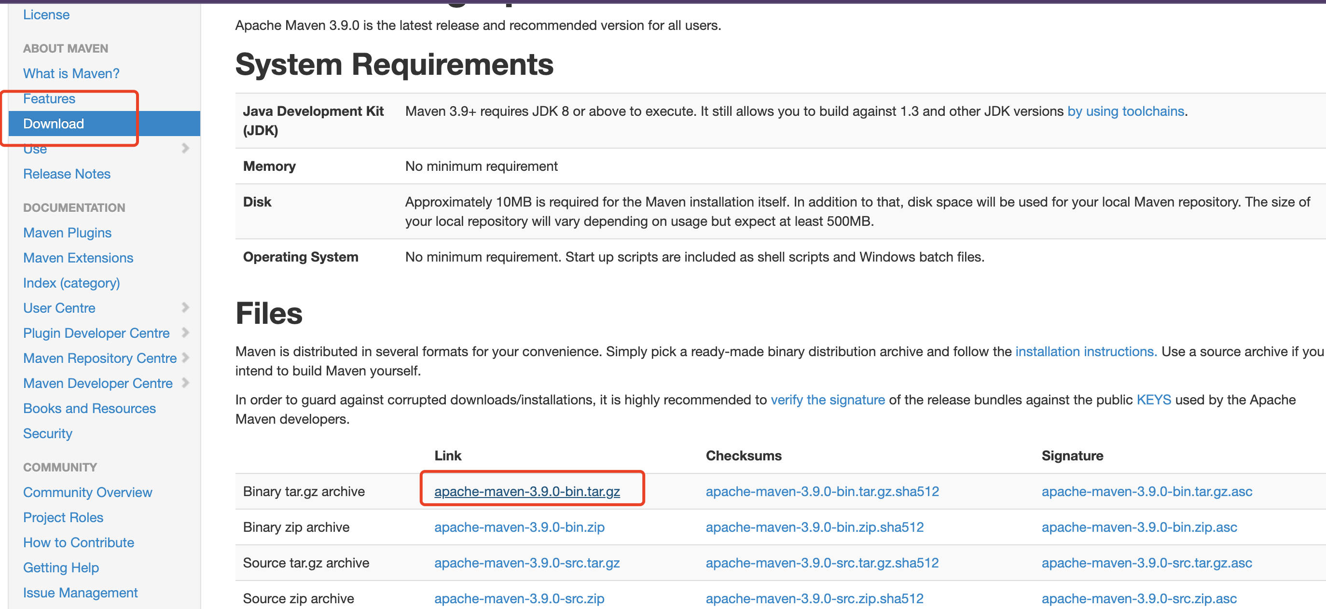Viewport: 1326px width, 609px height.
Task: Open the 'verify the signature' link
Action: (x=827, y=400)
